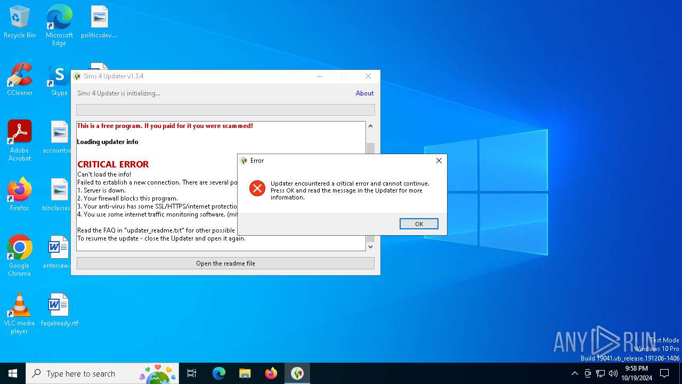The image size is (682, 384).
Task: Click the CRITICAL ERROR heading text
Action: (113, 164)
